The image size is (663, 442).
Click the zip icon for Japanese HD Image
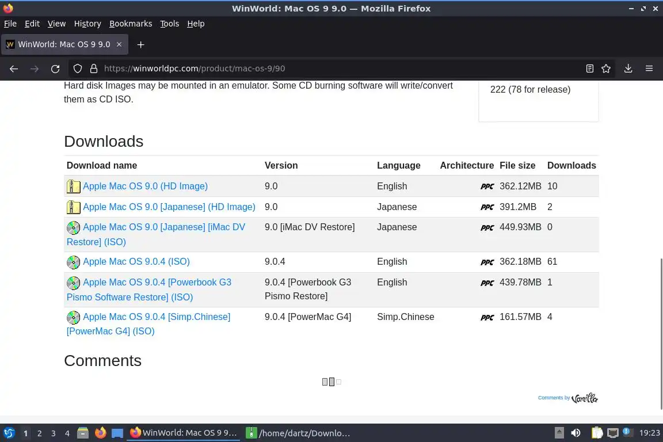pos(73,207)
